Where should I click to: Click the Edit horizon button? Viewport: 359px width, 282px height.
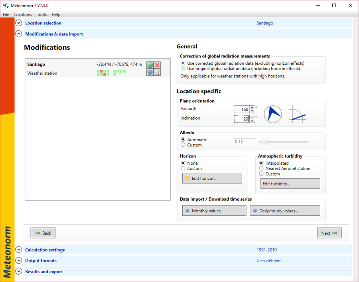[x=212, y=178]
